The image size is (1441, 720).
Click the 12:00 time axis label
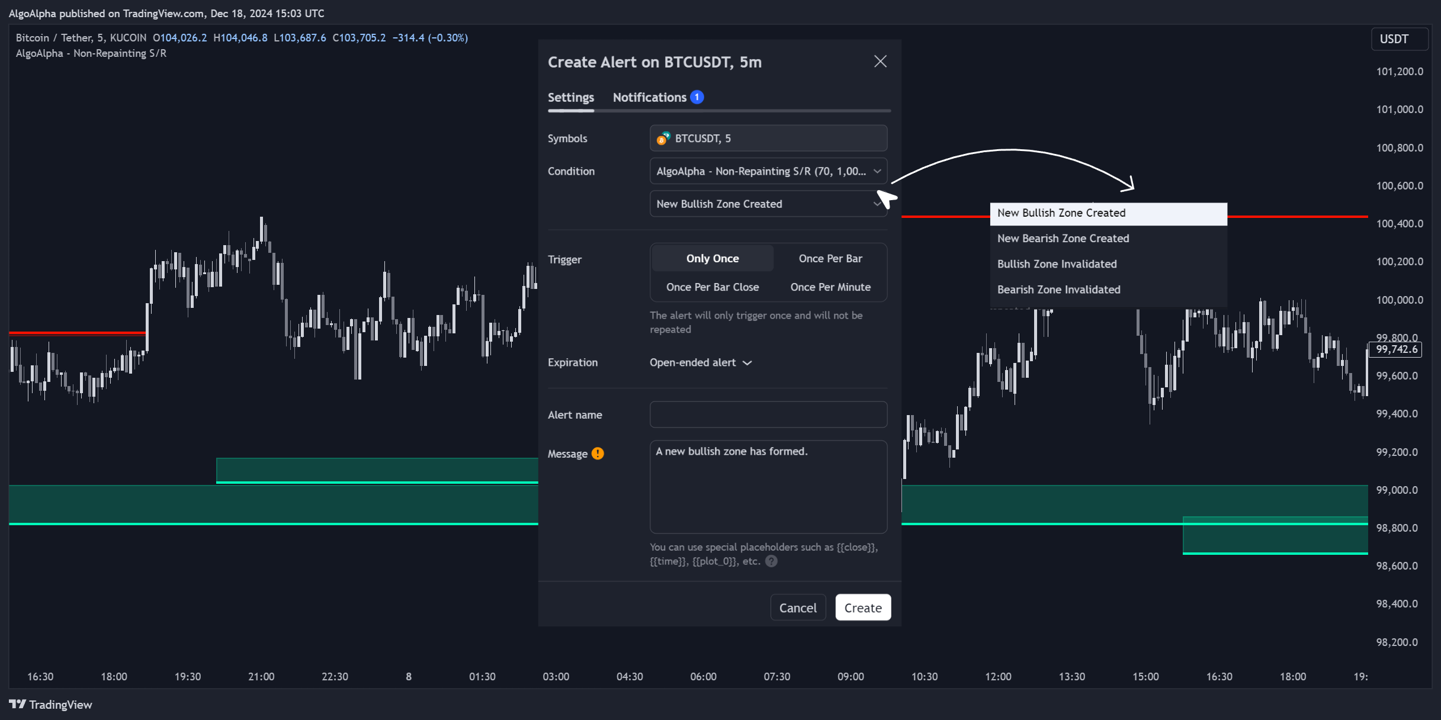pos(998,677)
